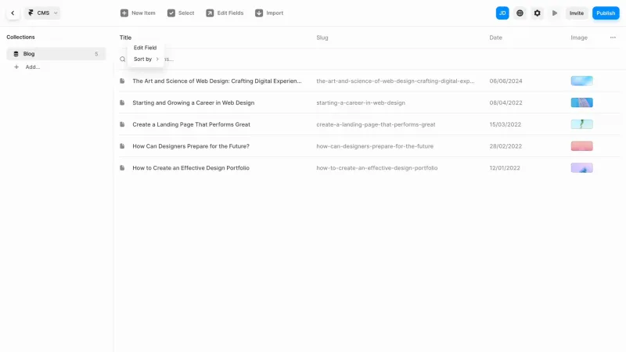626x352 pixels.
Task: Click the globe icon
Action: pos(520,13)
